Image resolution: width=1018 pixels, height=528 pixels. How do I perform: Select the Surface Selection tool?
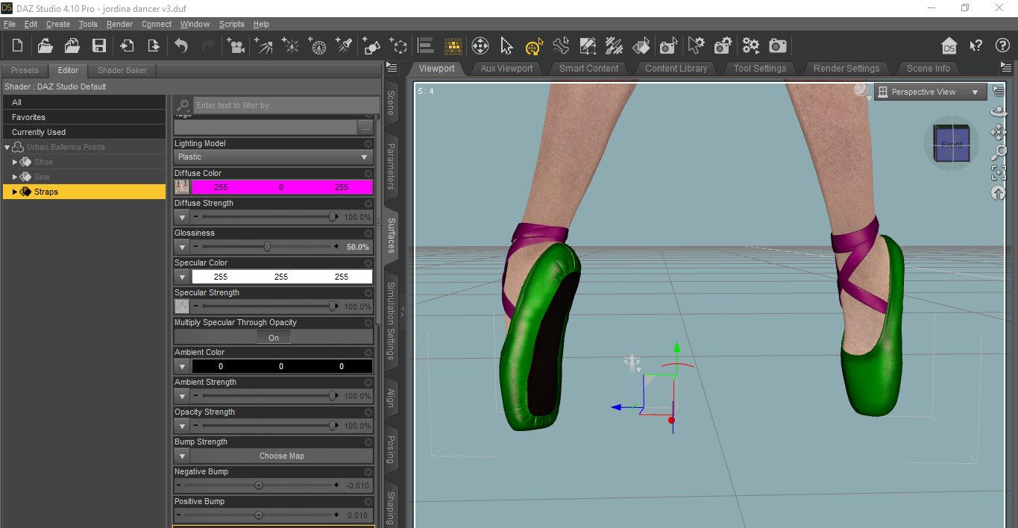coord(641,45)
